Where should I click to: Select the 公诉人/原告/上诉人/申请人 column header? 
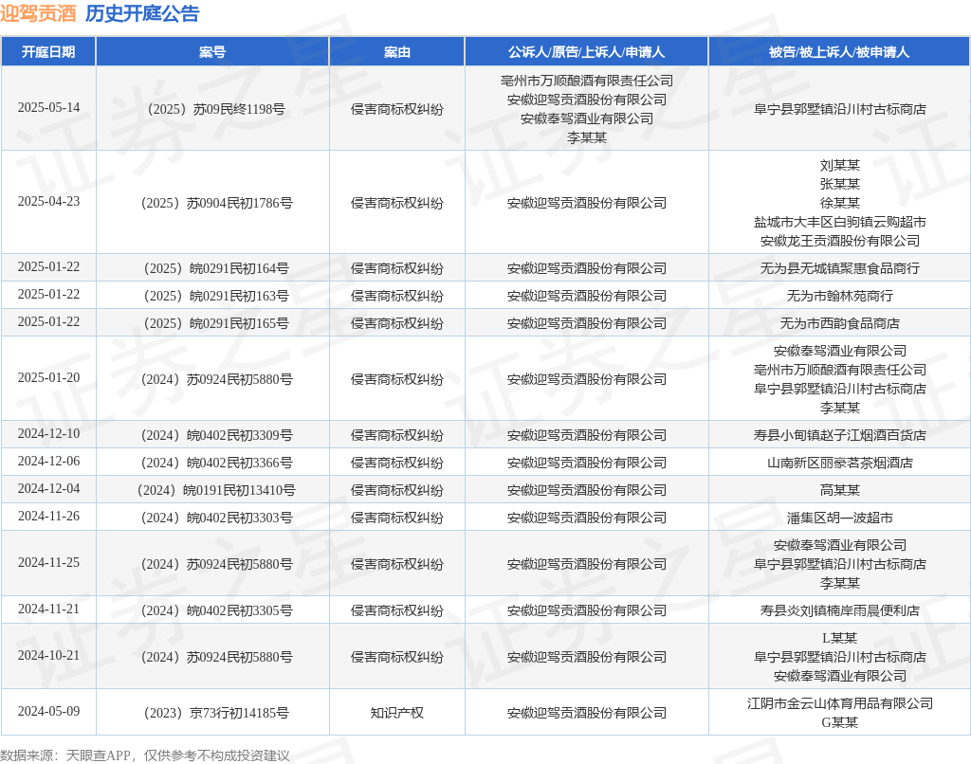586,52
